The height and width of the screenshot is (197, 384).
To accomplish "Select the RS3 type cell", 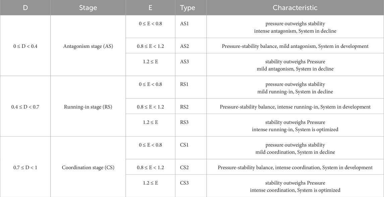I will click(x=185, y=122).
